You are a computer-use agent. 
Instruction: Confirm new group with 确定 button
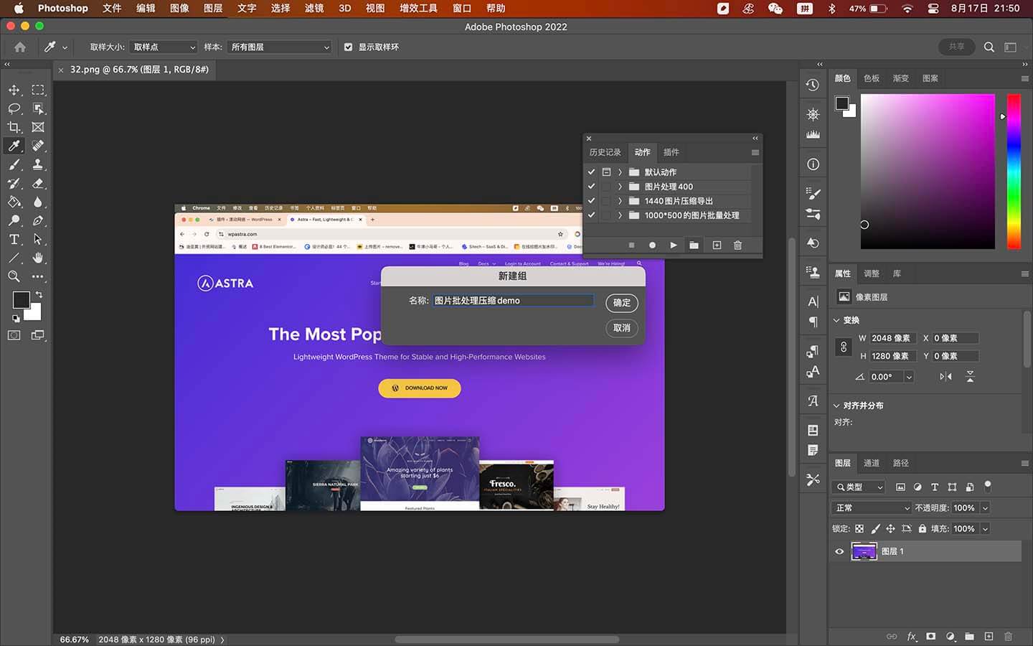[x=622, y=303]
